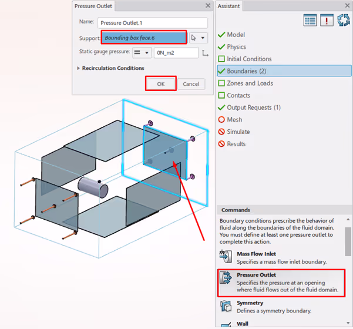This screenshot has height=329, width=353.
Task: Close the Pressure Outlet dialog
Action: 208,6
